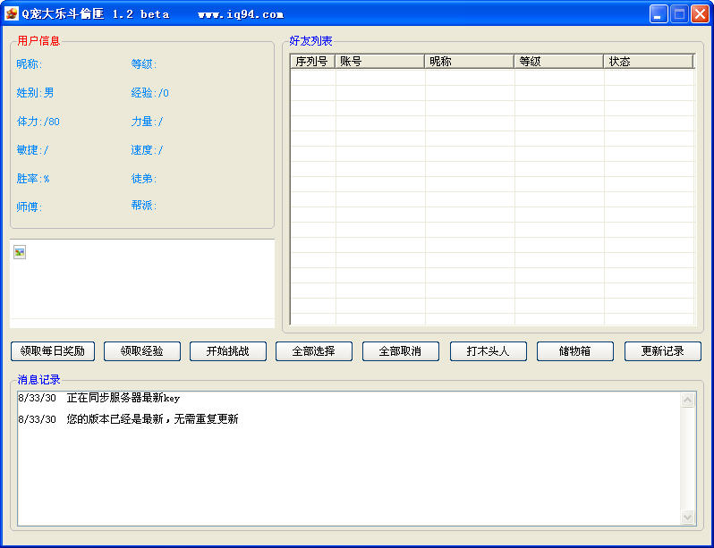This screenshot has width=714, height=548.
Task: View the 更新记录 update log
Action: coord(662,351)
